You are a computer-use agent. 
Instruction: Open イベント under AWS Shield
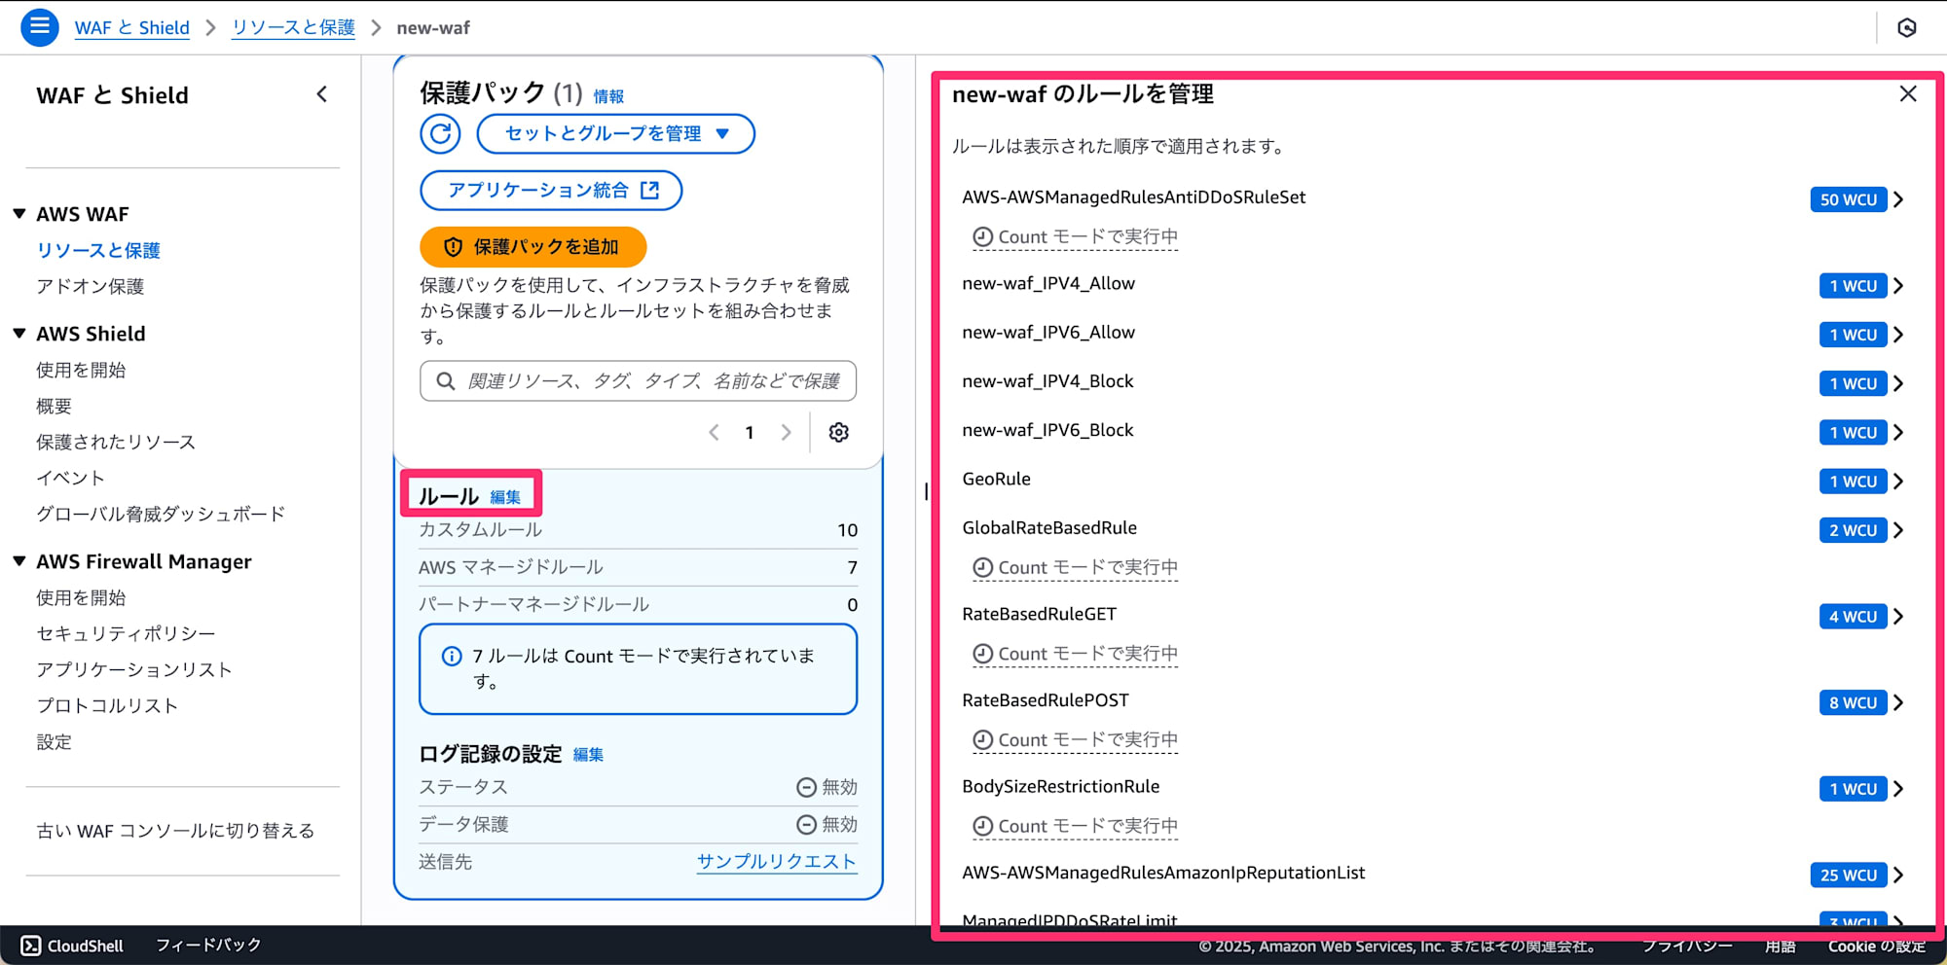[x=70, y=479]
